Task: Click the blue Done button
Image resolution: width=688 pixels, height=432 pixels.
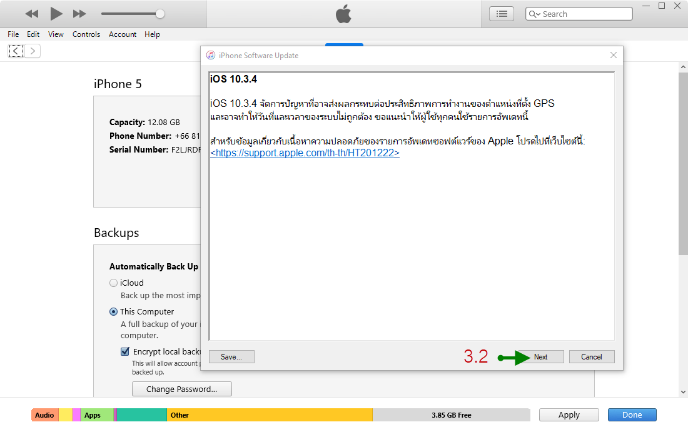Action: 632,415
